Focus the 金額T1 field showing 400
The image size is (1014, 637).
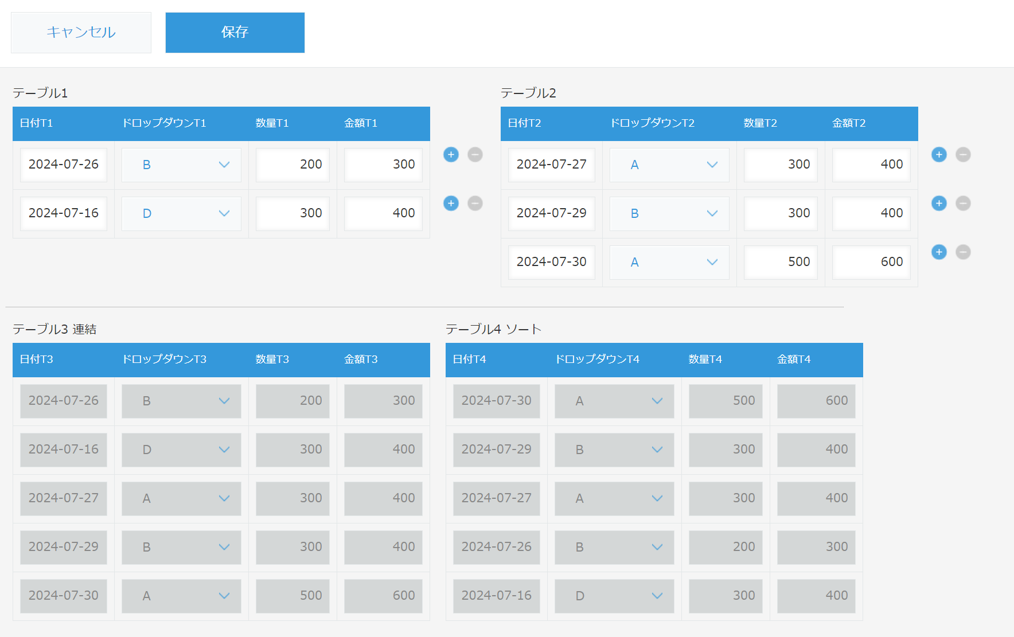383,214
